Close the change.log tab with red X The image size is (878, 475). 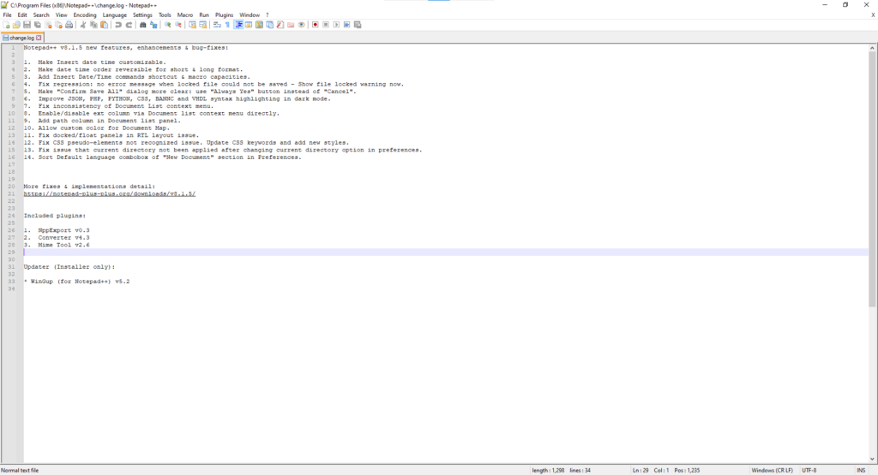click(x=39, y=38)
